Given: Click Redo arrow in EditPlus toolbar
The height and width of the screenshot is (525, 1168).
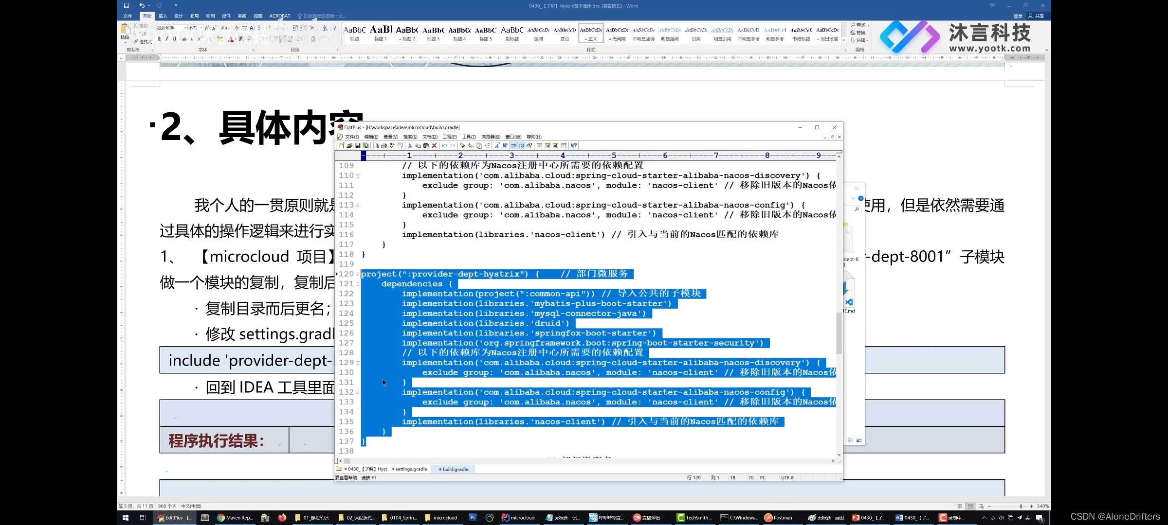Looking at the screenshot, I should pyautogui.click(x=453, y=145).
